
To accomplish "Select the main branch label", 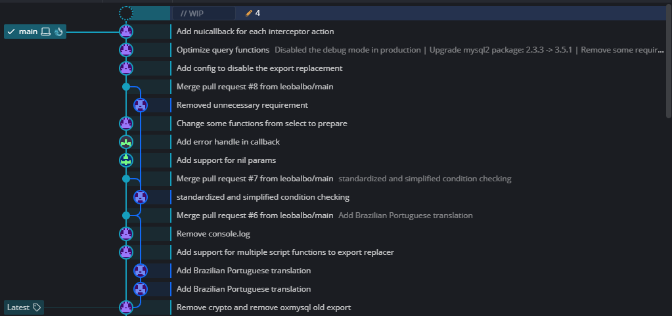I will coord(28,32).
